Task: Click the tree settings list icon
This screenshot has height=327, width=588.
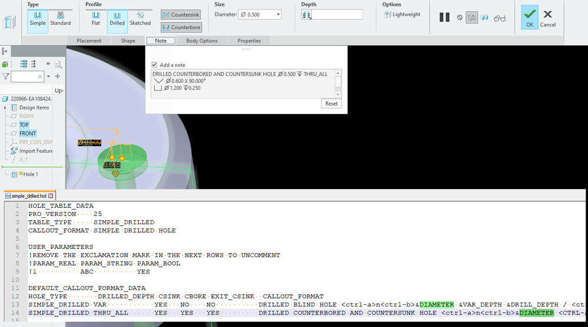Action: pyautogui.click(x=34, y=64)
